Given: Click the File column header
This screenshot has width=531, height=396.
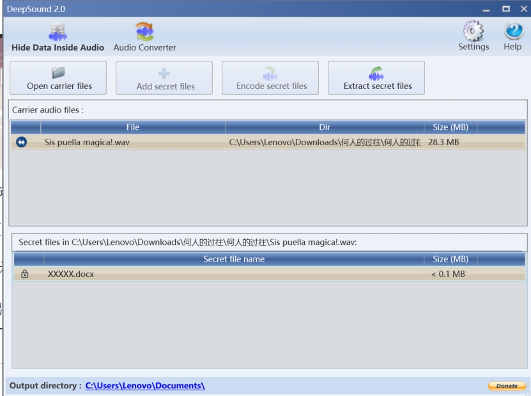Looking at the screenshot, I should 133,127.
